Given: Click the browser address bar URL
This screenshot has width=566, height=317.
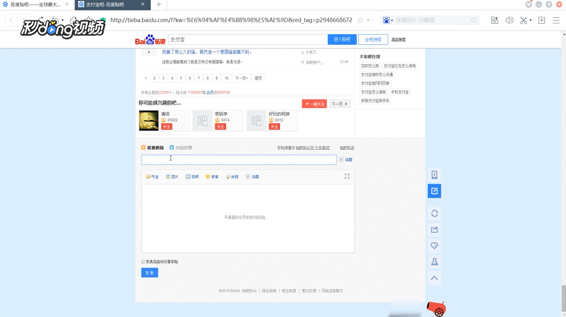Looking at the screenshot, I should tap(231, 20).
